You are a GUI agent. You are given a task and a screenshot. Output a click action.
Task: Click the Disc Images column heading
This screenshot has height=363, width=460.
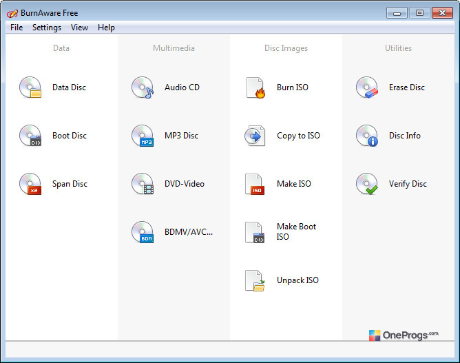tap(286, 48)
